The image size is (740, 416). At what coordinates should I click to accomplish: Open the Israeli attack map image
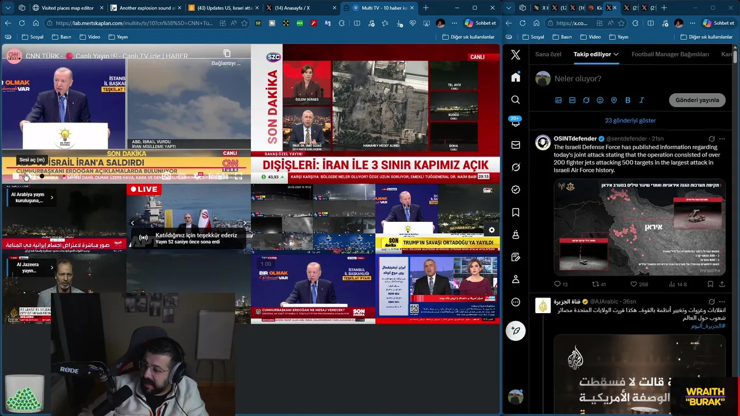[639, 227]
